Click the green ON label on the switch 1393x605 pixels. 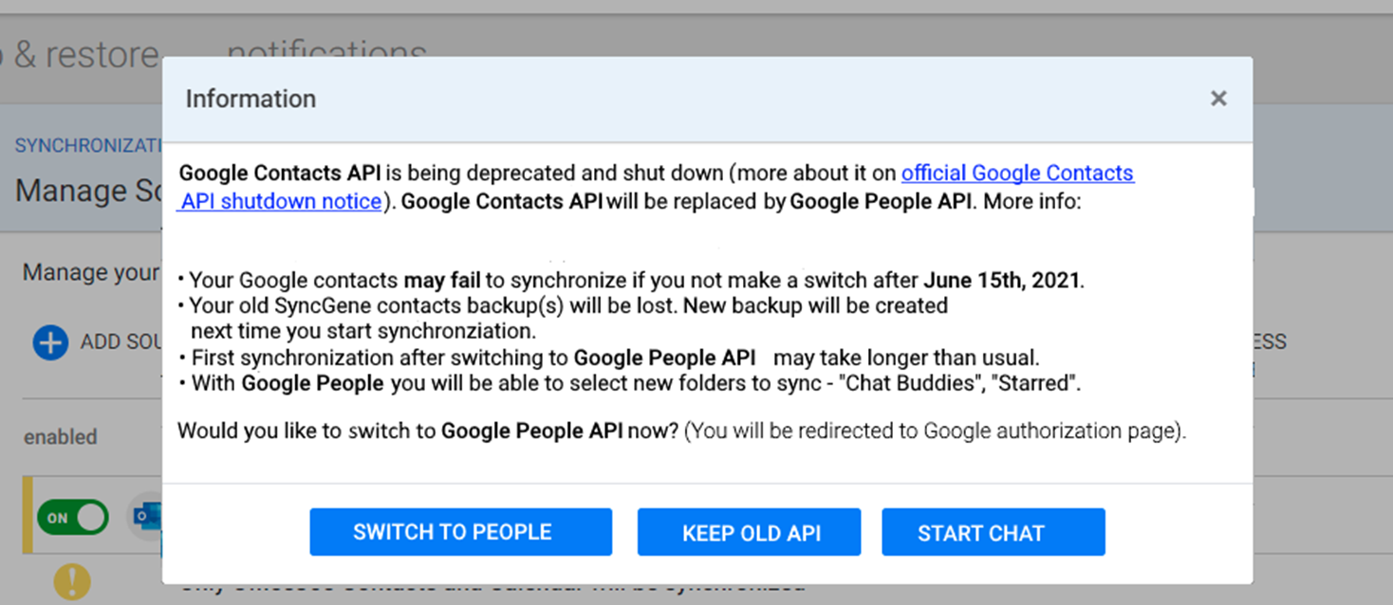[x=59, y=517]
